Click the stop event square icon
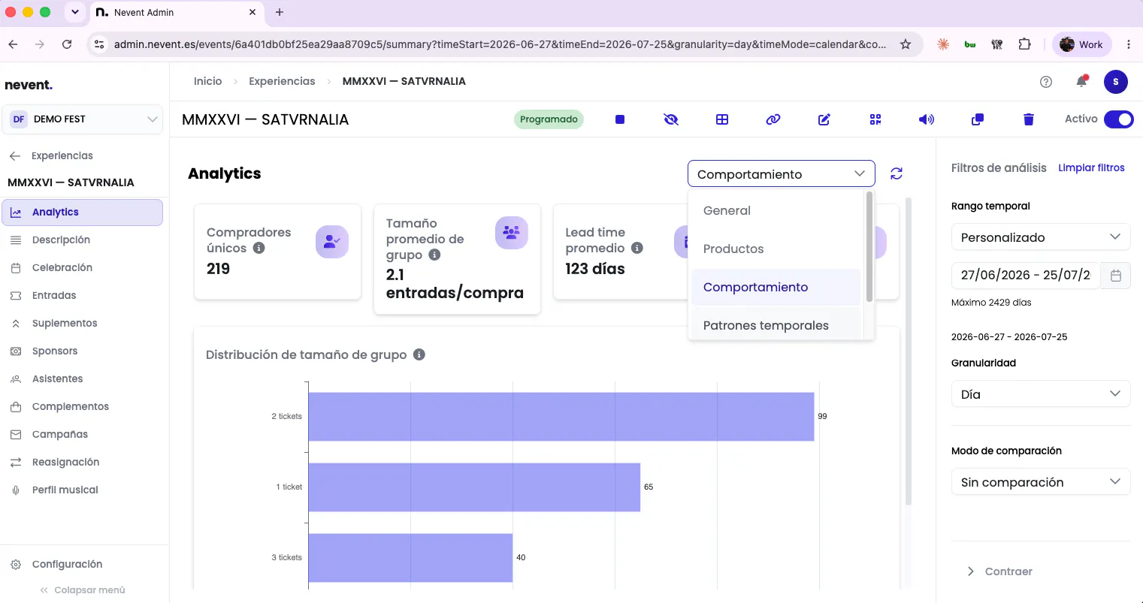The height and width of the screenshot is (603, 1143). tap(620, 119)
